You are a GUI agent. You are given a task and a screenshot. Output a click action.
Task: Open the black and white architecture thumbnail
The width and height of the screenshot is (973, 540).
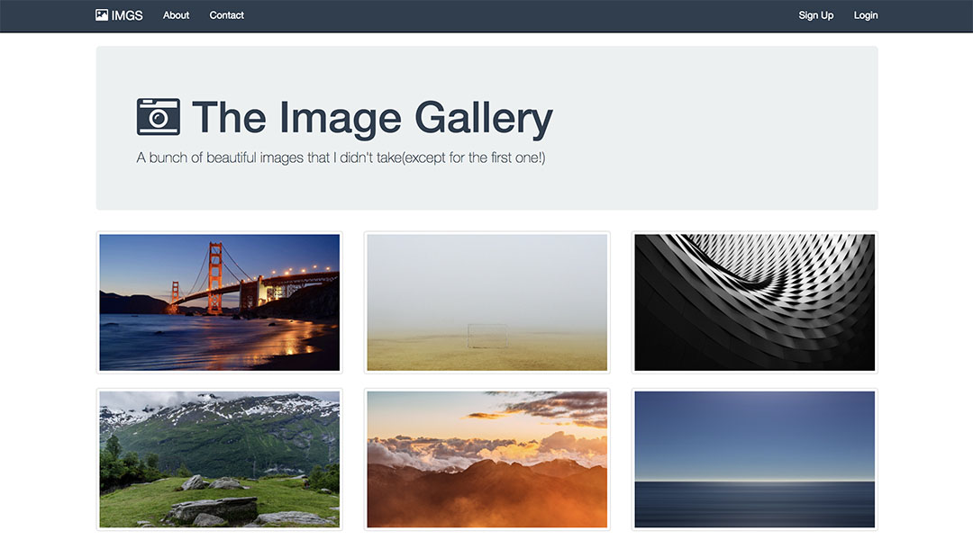pos(754,302)
